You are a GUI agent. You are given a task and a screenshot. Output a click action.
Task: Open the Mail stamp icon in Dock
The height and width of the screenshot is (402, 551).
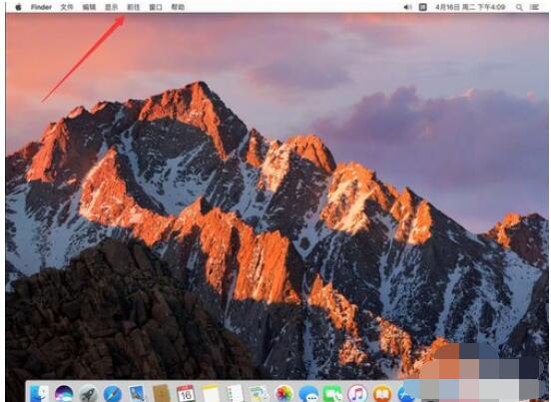point(137,393)
